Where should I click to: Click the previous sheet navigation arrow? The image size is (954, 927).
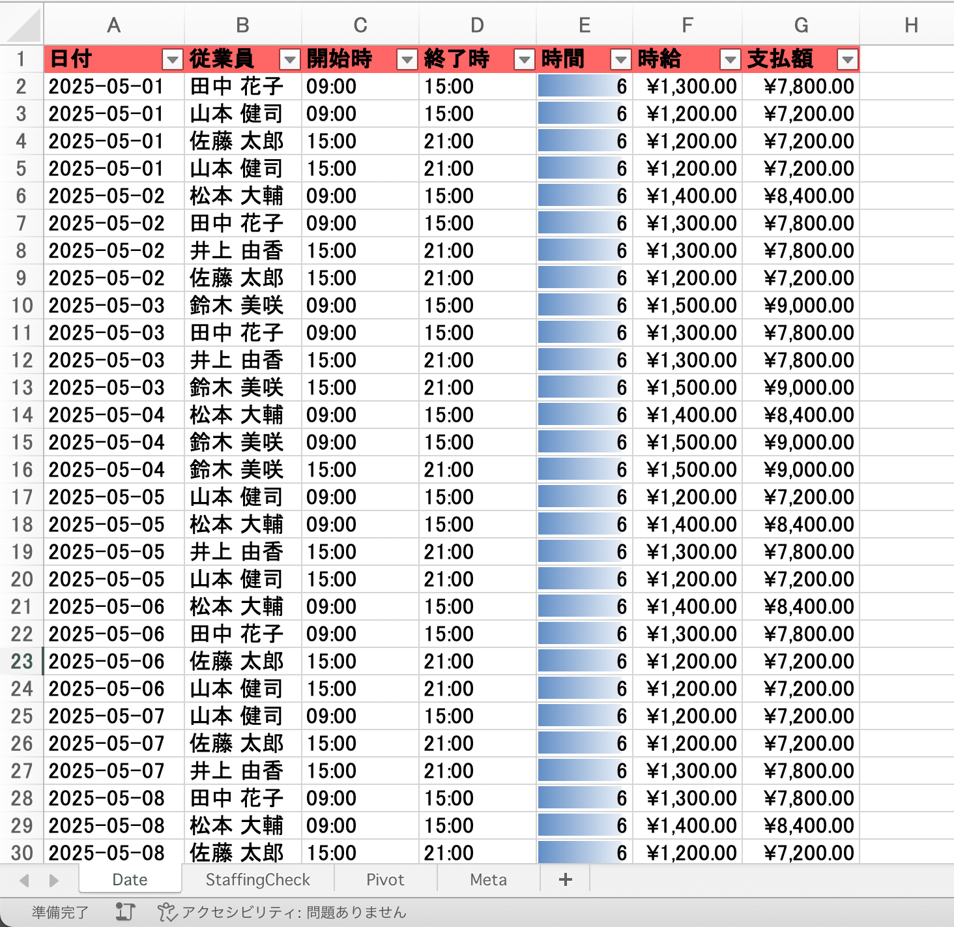tap(23, 879)
